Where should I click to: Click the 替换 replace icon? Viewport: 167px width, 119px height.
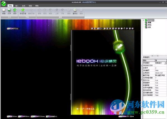69,11
